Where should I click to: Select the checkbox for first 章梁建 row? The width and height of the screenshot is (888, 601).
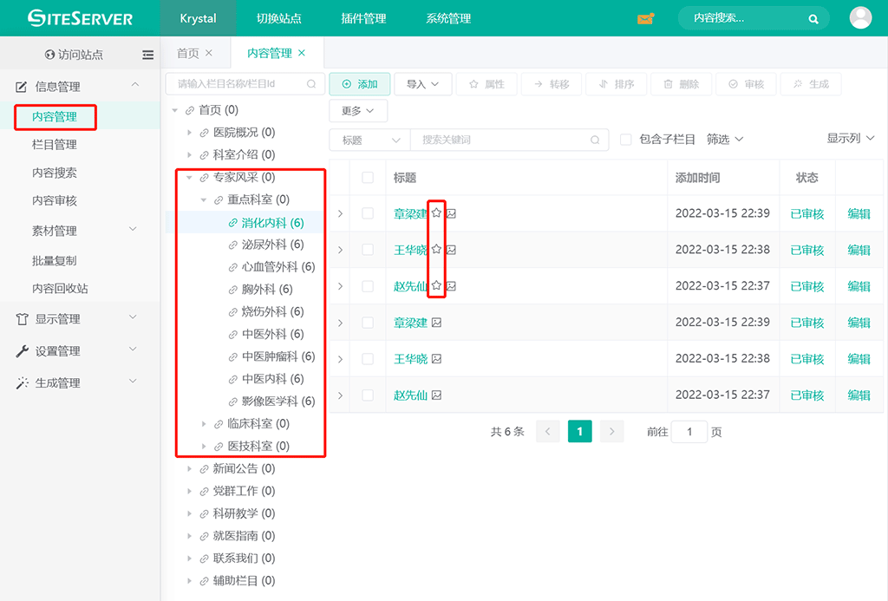(368, 213)
